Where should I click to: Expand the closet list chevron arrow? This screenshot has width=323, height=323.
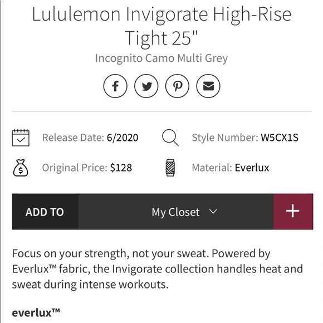[213, 212]
